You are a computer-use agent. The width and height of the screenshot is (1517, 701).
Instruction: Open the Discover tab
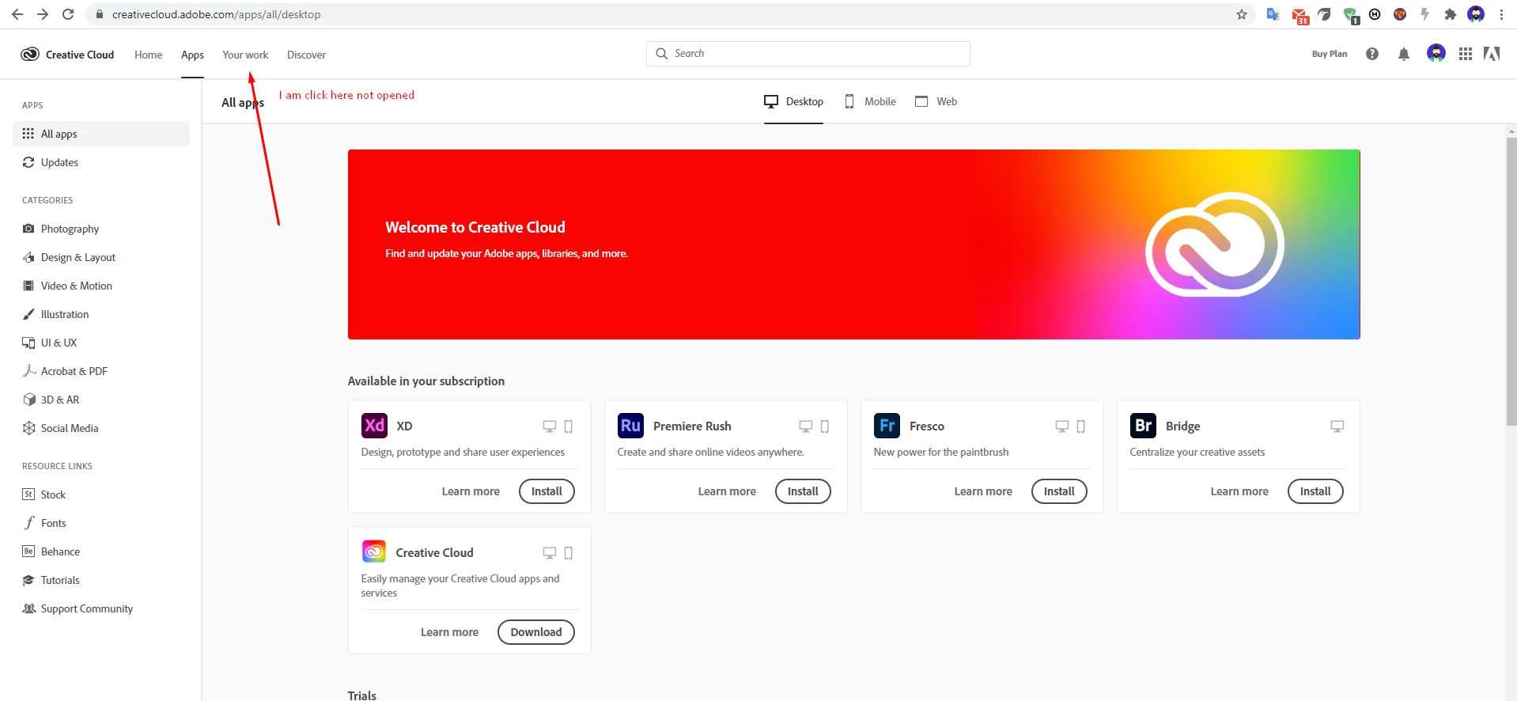[306, 55]
